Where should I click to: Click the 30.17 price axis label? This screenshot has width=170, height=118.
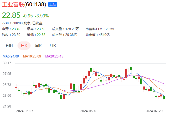[7, 63]
